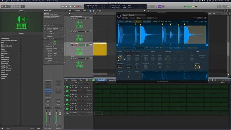The height and width of the screenshot is (130, 231).
Task: Click the fast forward transport button
Action: [x=66, y=6]
